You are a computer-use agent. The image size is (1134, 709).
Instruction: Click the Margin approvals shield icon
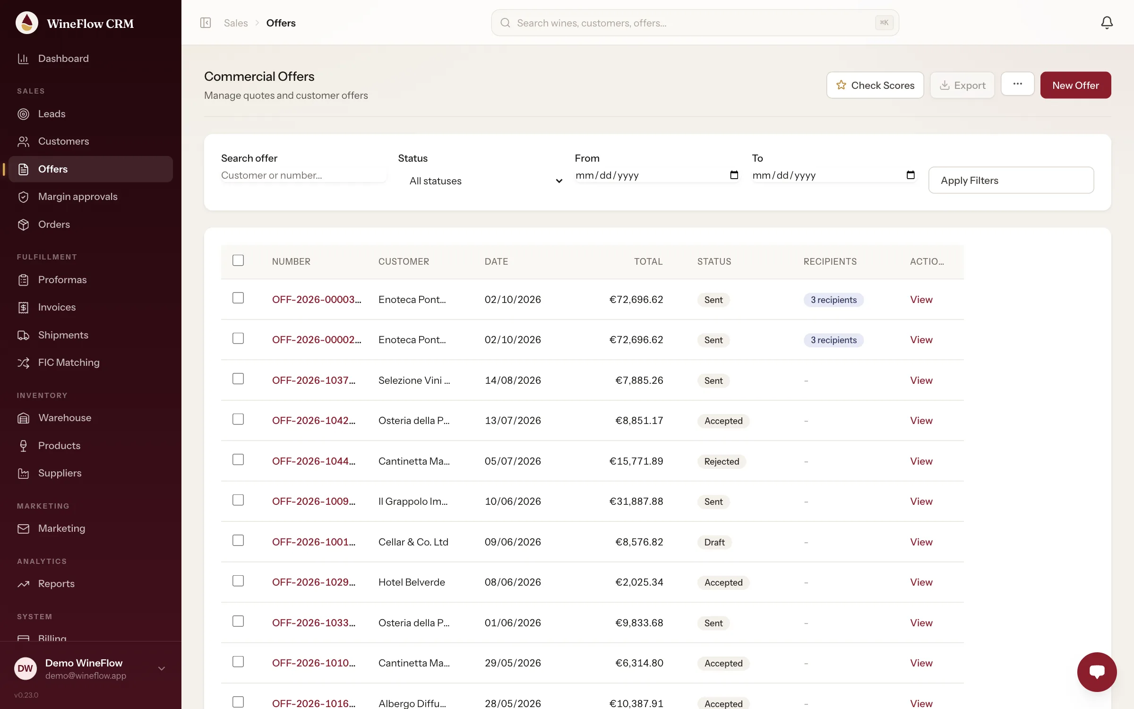(x=23, y=197)
